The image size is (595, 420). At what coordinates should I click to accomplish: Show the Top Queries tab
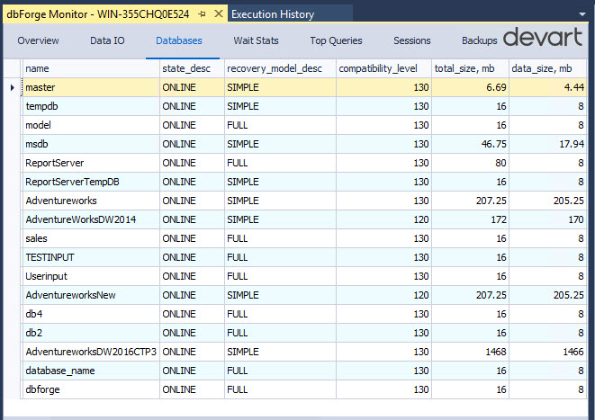[x=336, y=40]
